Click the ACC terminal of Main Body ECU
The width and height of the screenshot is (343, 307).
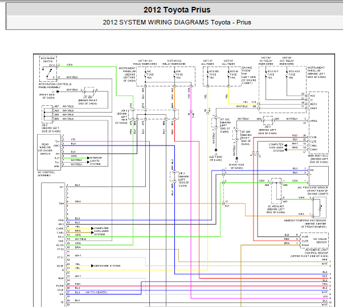pyautogui.click(x=313, y=96)
